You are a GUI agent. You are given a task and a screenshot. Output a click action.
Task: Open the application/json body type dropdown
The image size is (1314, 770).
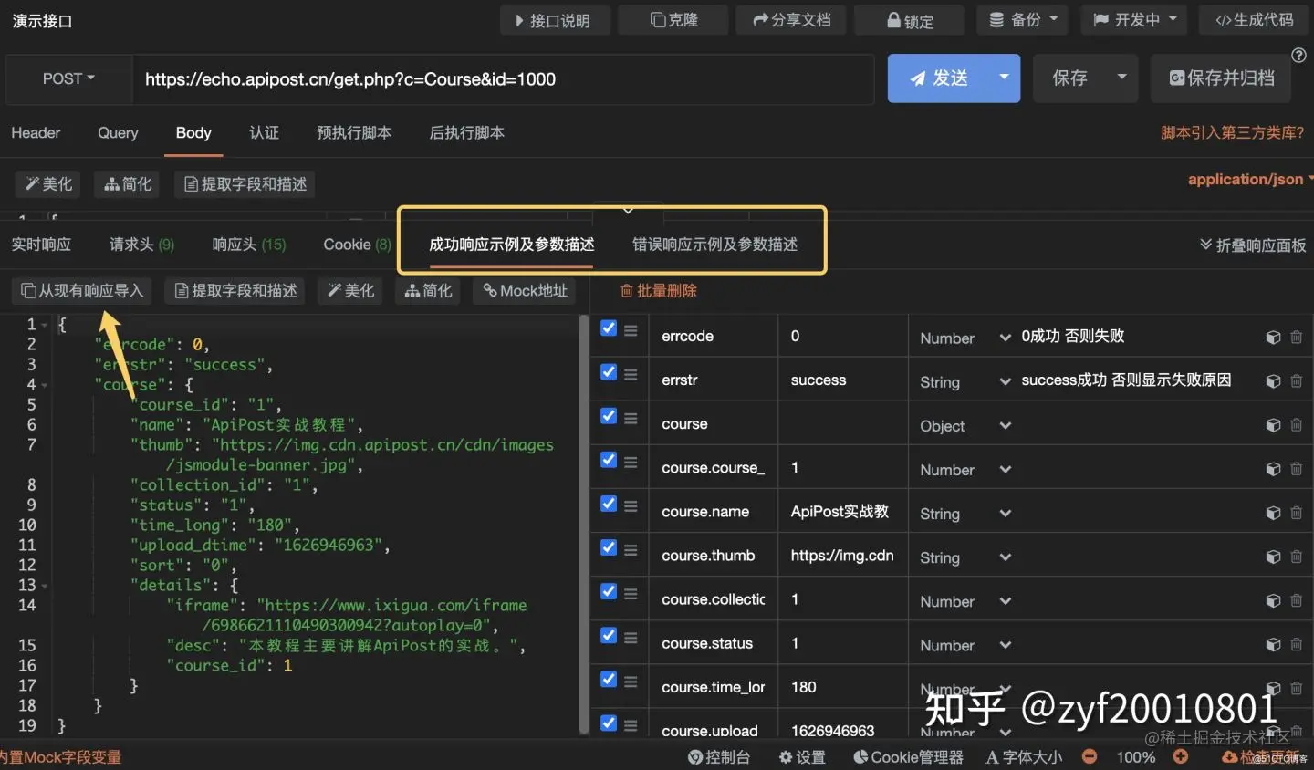1250,180
